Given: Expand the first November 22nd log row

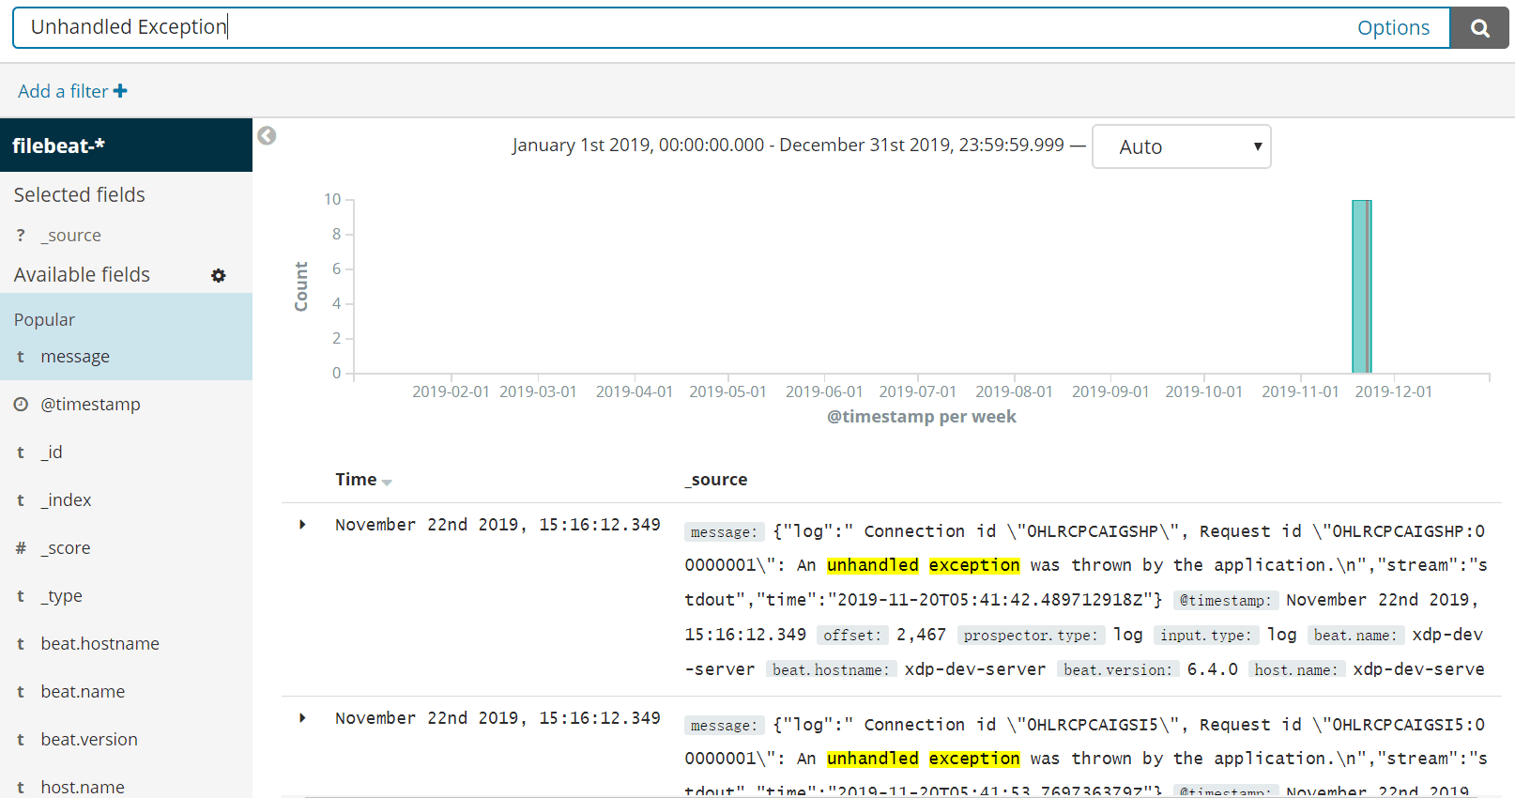Looking at the screenshot, I should pyautogui.click(x=302, y=525).
